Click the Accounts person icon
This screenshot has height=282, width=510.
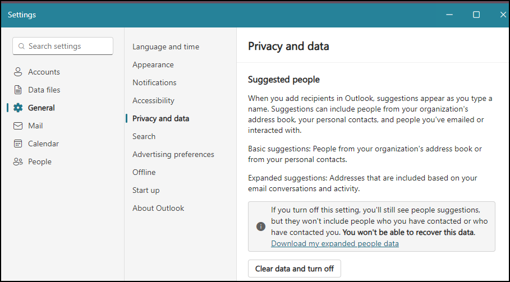coord(18,72)
